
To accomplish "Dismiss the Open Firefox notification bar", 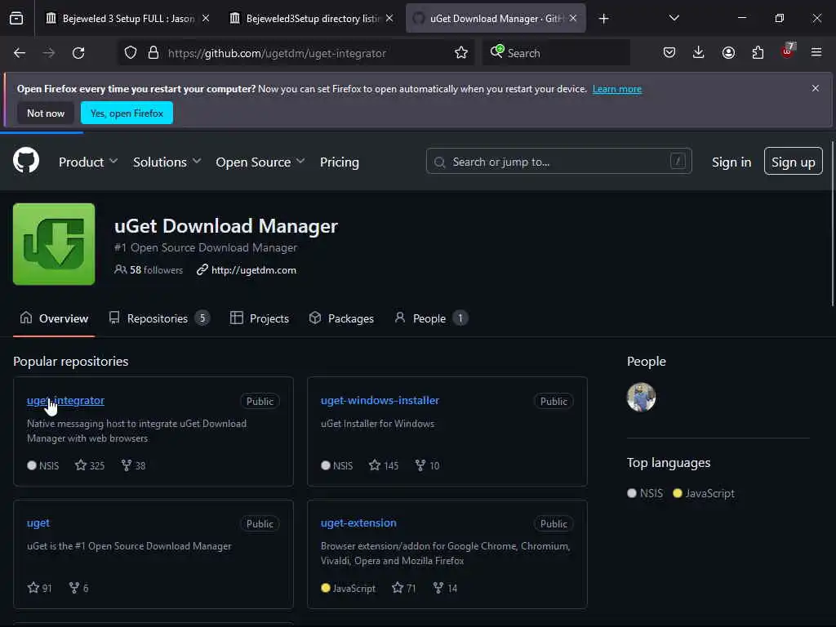I will pyautogui.click(x=816, y=88).
